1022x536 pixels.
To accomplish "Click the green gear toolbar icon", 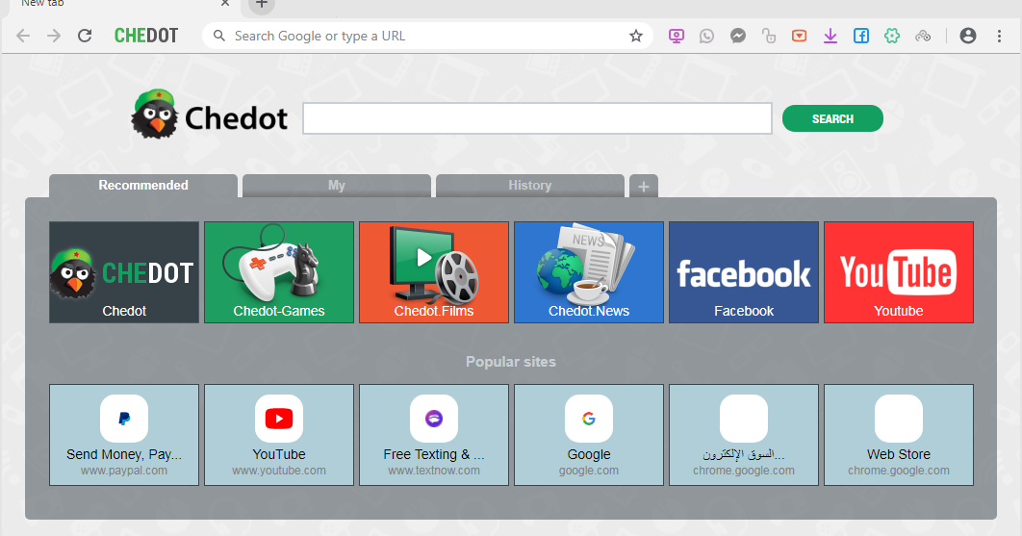I will click(892, 36).
